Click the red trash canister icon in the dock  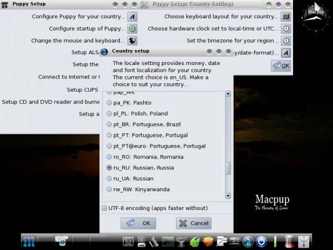coord(289,242)
